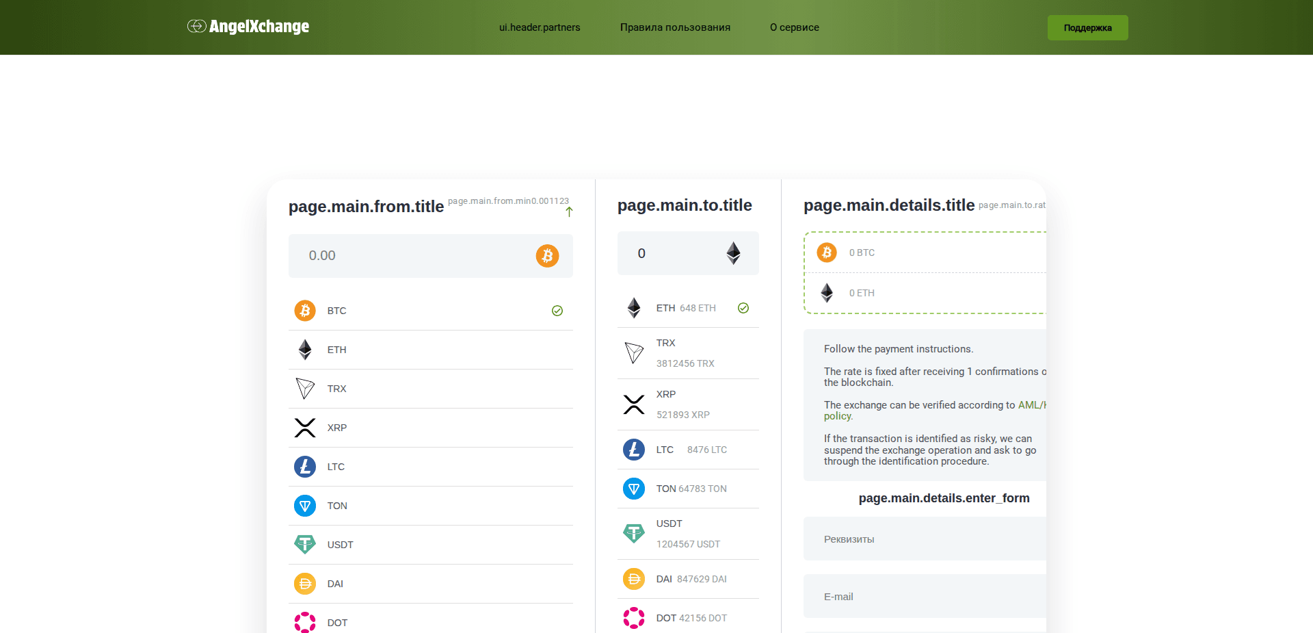This screenshot has width=1313, height=633.
Task: Click the green checkmark next to BTC
Action: pos(557,310)
